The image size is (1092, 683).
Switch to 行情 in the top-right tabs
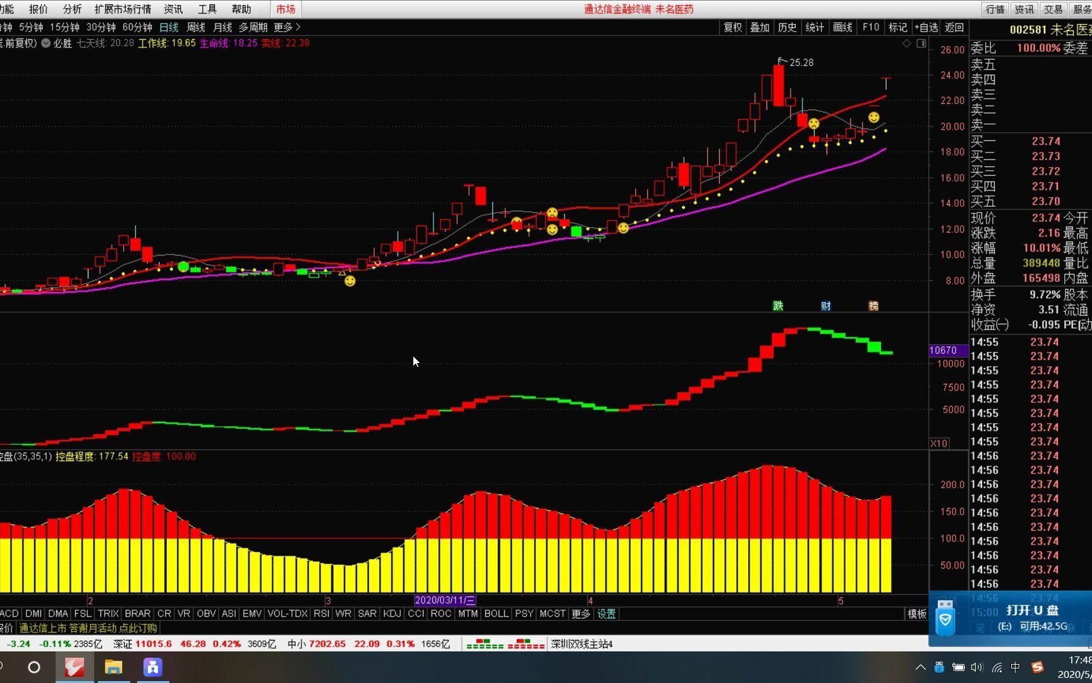point(995,9)
